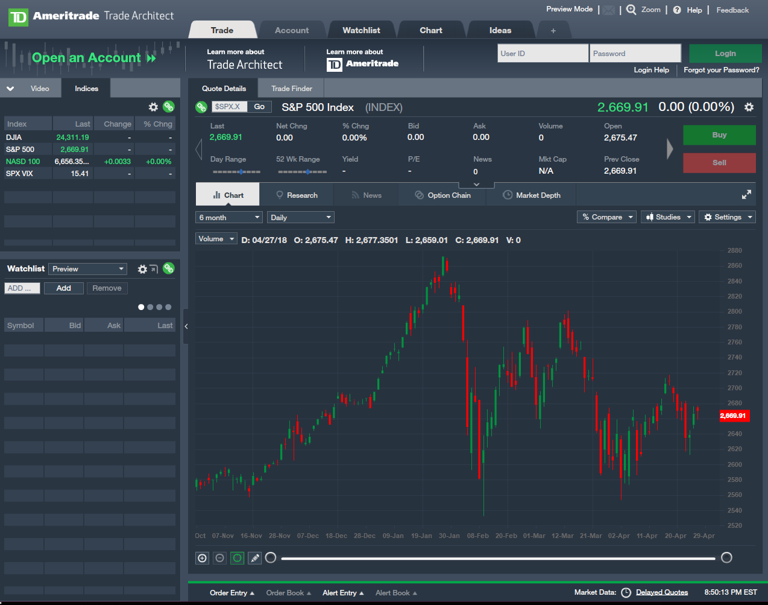The height and width of the screenshot is (605, 768).
Task: Click the watchlist Add button
Action: [x=64, y=288]
